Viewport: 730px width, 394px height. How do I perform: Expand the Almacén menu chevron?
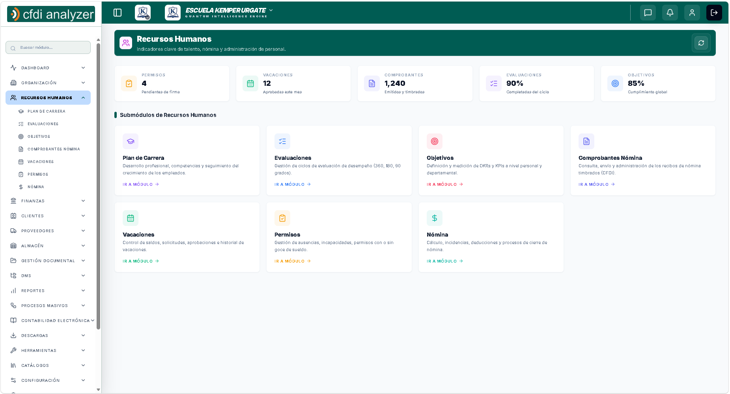[x=83, y=246]
